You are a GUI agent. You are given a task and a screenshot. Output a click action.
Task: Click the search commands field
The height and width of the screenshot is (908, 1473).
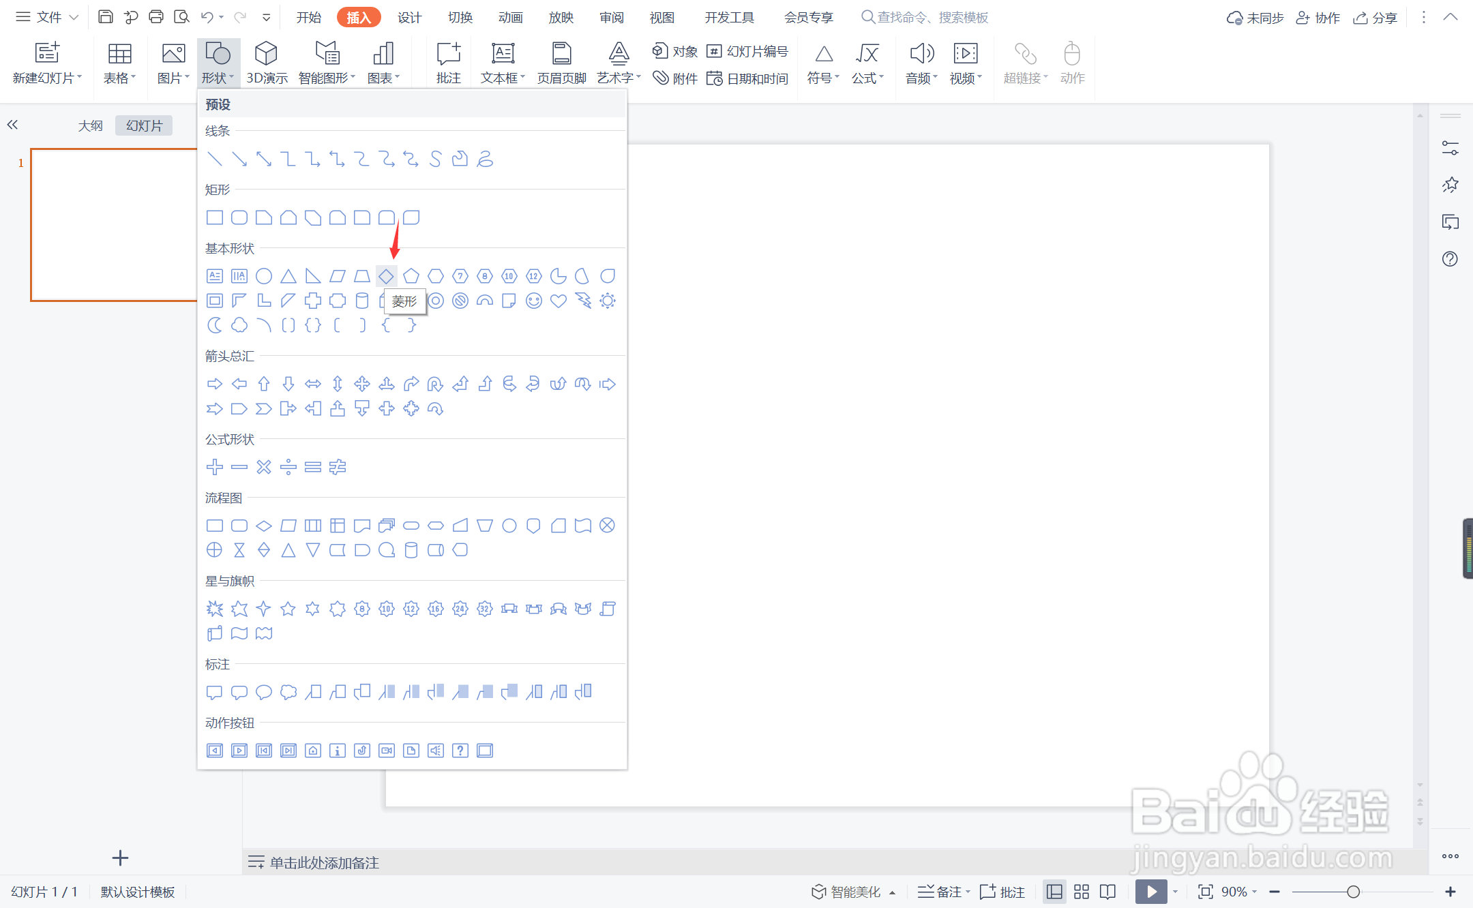[925, 17]
